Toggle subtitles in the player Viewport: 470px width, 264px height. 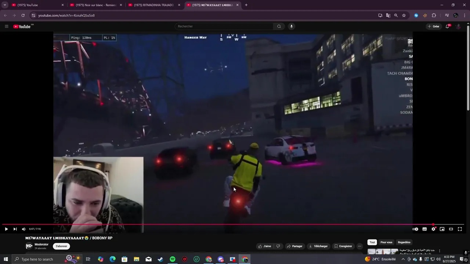coord(424,229)
